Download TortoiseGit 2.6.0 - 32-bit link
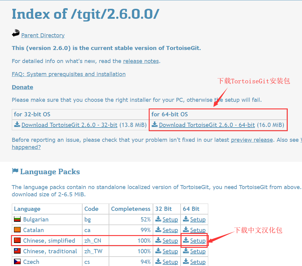The image size is (302, 266). (69, 125)
